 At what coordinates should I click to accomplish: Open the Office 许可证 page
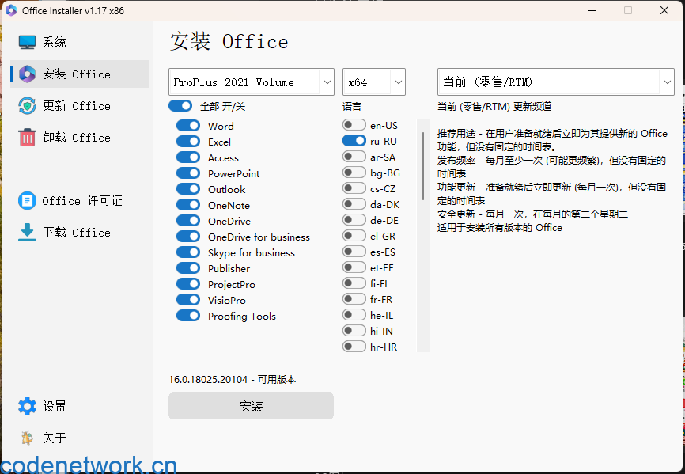80,200
